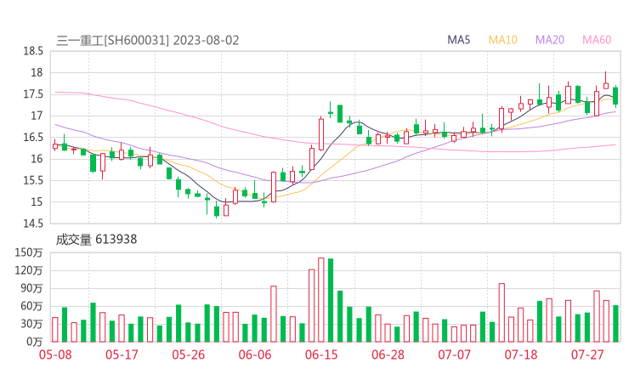
Task: Click the 06-06 date axis label
Action: [255, 354]
